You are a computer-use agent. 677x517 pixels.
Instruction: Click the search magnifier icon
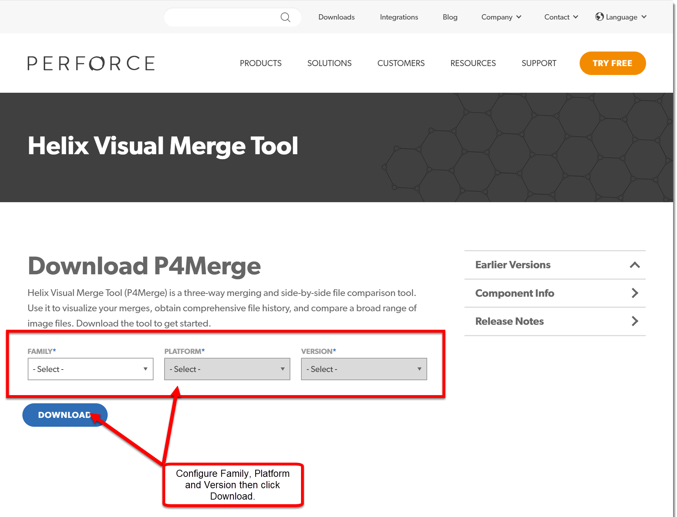[x=285, y=17]
